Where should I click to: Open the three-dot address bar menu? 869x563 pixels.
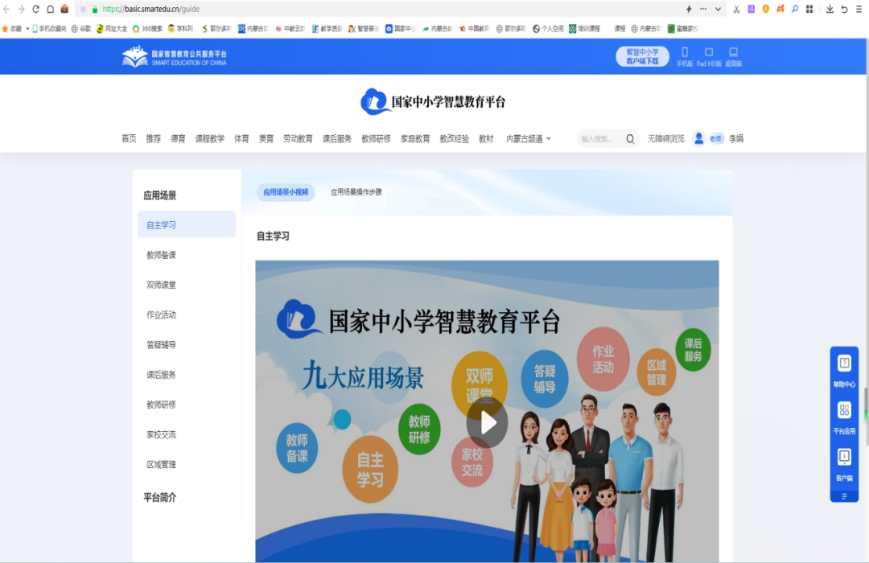[x=703, y=9]
